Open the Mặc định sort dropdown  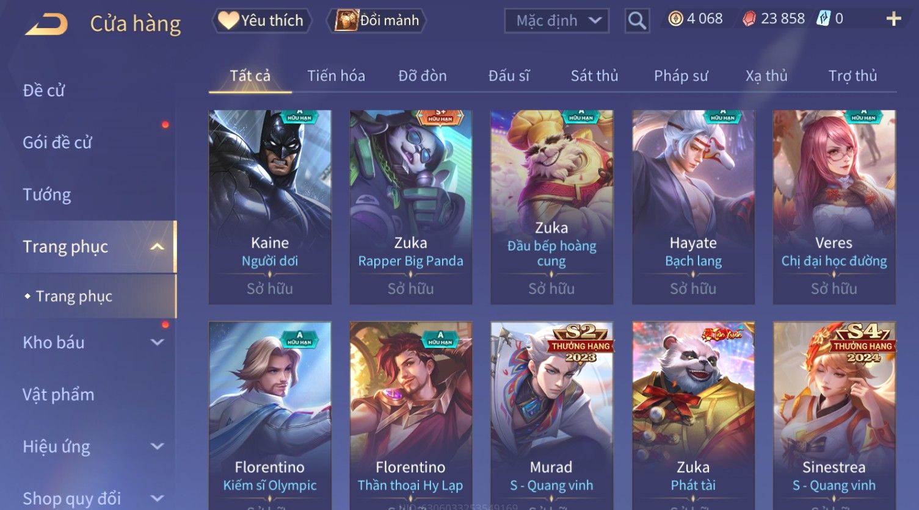(x=556, y=21)
